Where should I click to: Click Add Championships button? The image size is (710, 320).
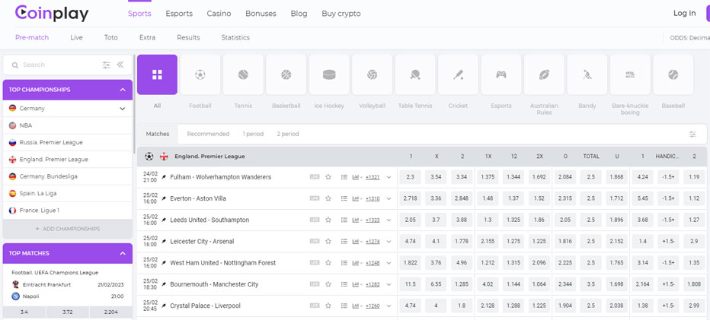[68, 229]
